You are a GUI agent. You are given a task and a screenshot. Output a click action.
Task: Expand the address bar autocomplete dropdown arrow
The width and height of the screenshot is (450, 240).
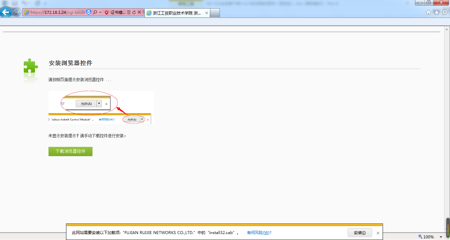click(100, 13)
